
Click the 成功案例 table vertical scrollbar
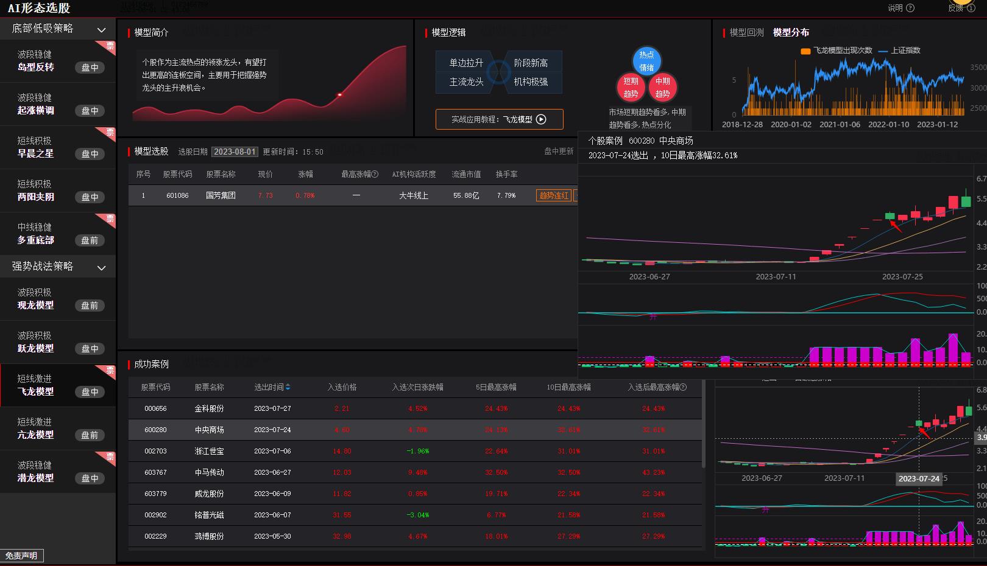pos(704,426)
